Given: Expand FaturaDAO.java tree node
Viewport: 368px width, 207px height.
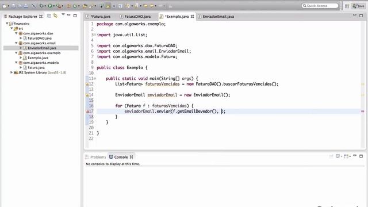Looking at the screenshot, I should pyautogui.click(x=21, y=38).
